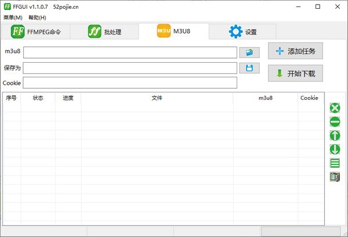
Task: Click inside the Cookie text field
Action: tap(130, 83)
